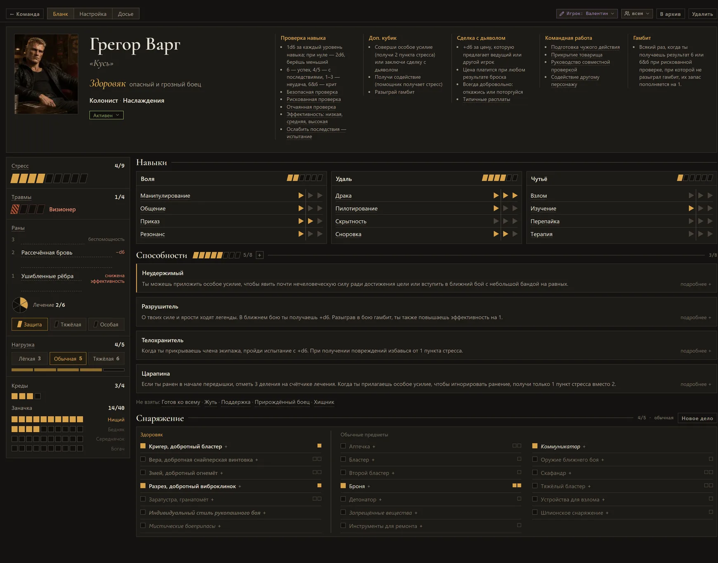Click the pencil icon beside Игрок: Валентин
This screenshot has height=563, width=718.
point(562,14)
